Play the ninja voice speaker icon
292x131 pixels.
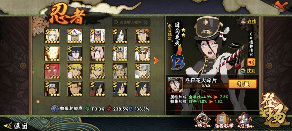tap(251, 62)
